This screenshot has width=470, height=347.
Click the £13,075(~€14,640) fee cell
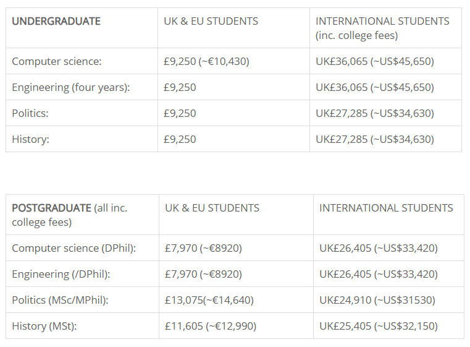coord(209,300)
